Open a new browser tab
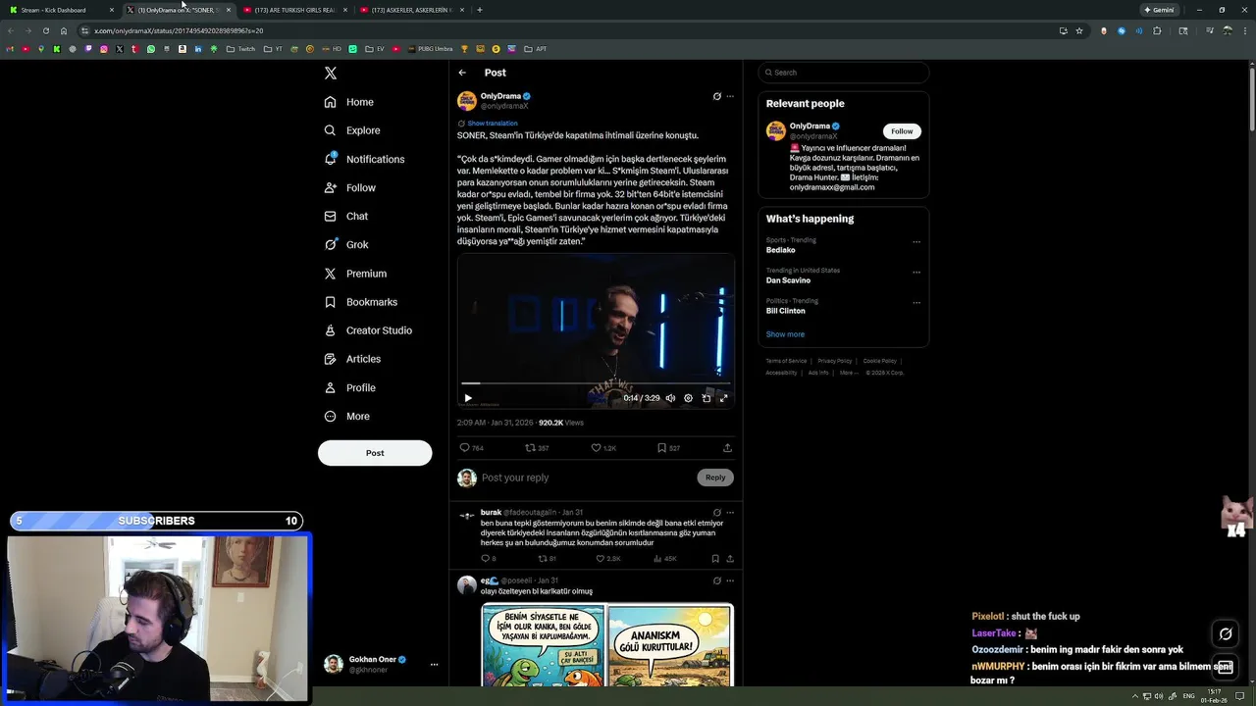Screen dimensions: 1256x706 pos(479,10)
